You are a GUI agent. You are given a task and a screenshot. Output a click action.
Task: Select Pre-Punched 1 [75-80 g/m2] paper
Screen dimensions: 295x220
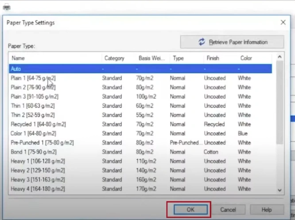[140, 143]
